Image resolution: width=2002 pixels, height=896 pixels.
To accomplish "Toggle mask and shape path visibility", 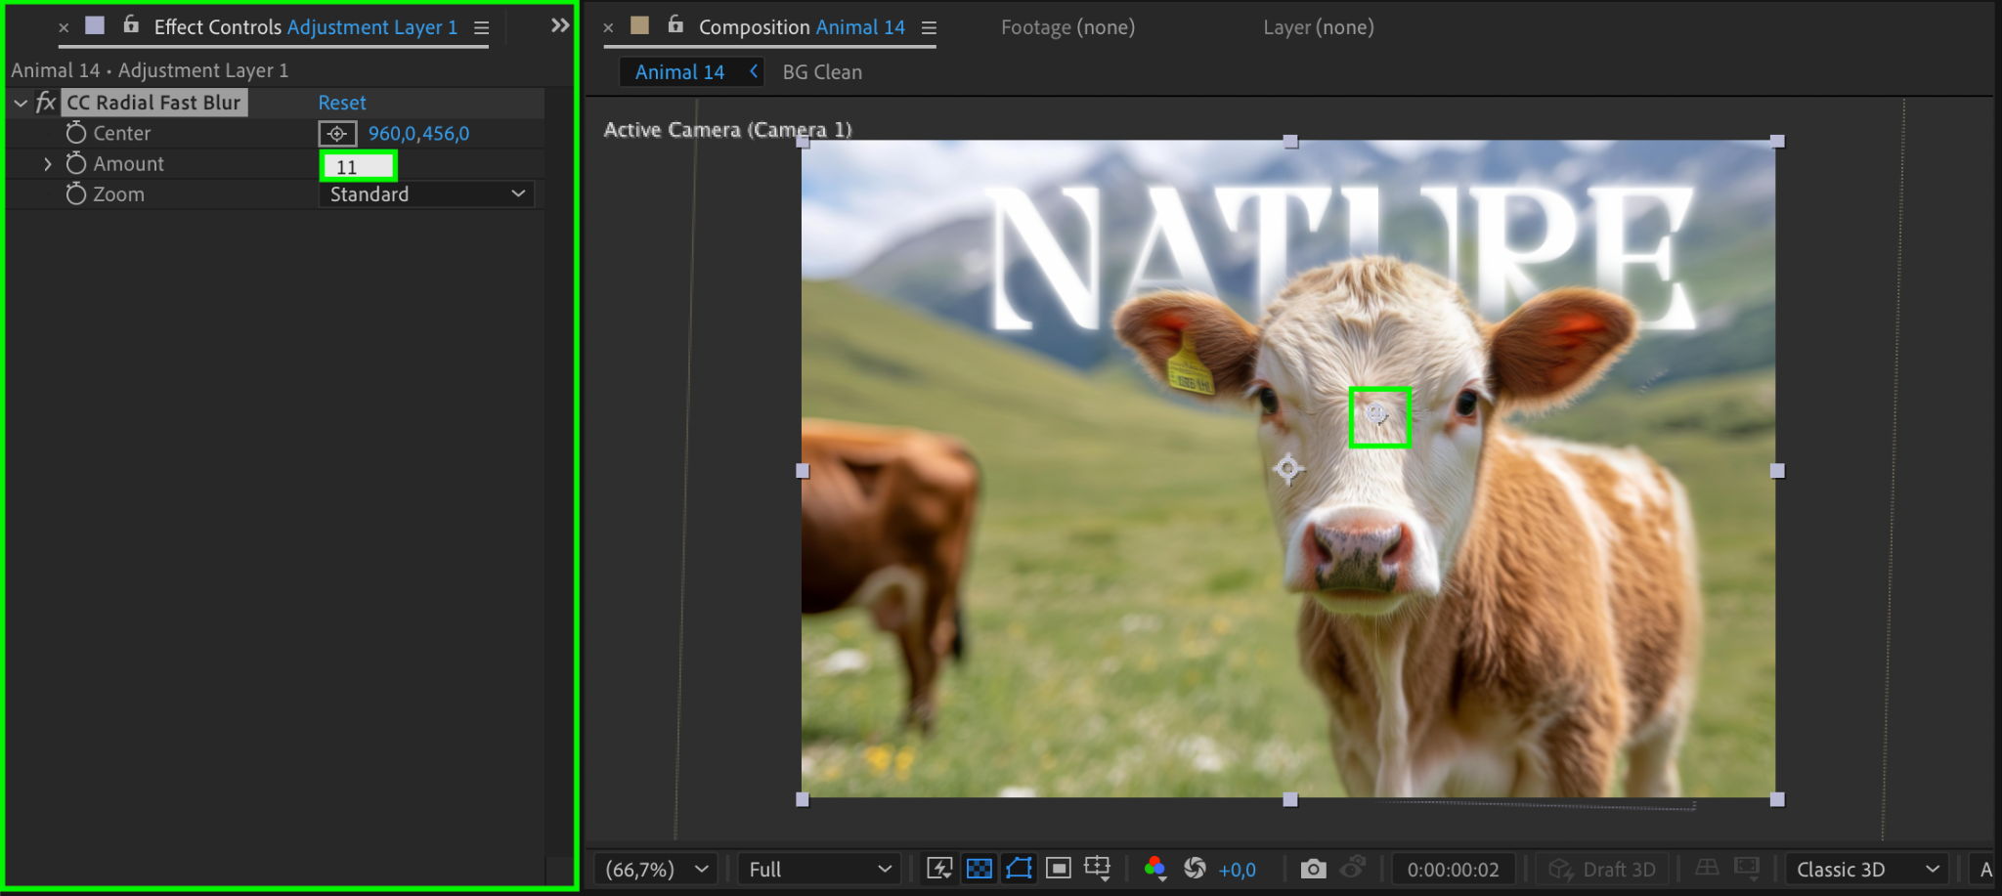I will pyautogui.click(x=1019, y=869).
